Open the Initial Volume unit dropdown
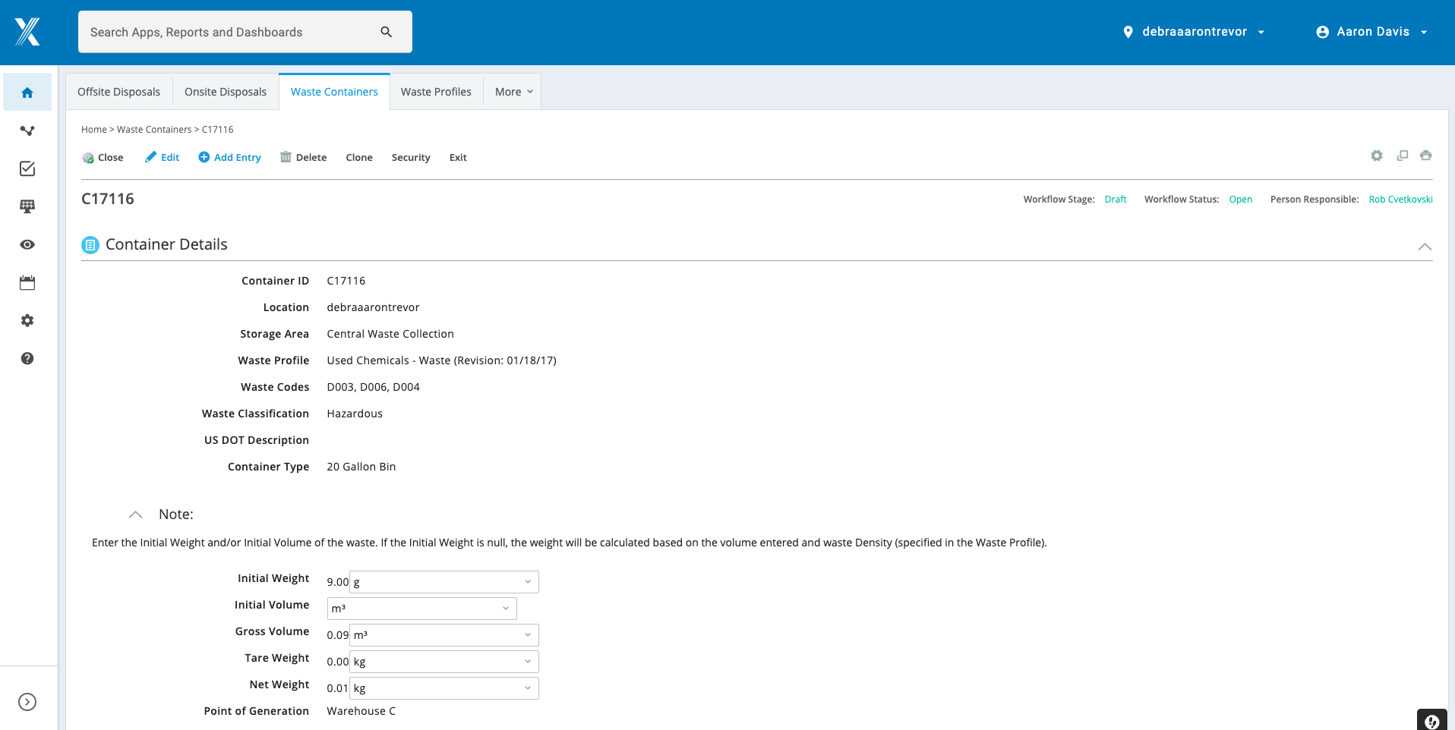 (x=422, y=609)
